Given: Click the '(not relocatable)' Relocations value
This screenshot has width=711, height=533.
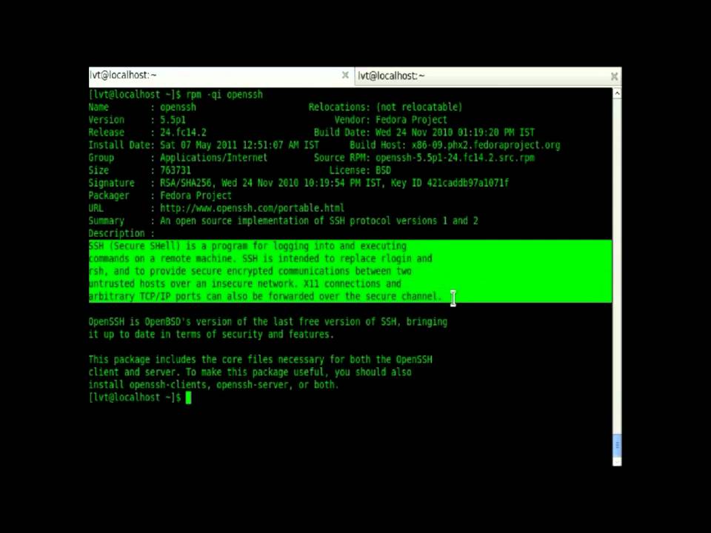Looking at the screenshot, I should (x=419, y=107).
